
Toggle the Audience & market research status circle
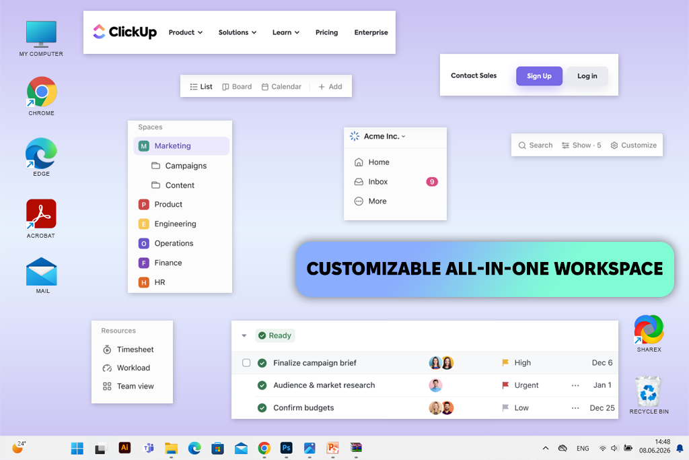262,385
